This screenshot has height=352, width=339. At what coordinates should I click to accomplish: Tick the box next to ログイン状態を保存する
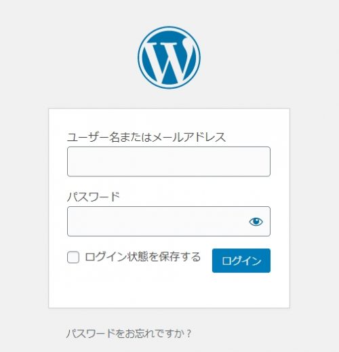point(73,257)
